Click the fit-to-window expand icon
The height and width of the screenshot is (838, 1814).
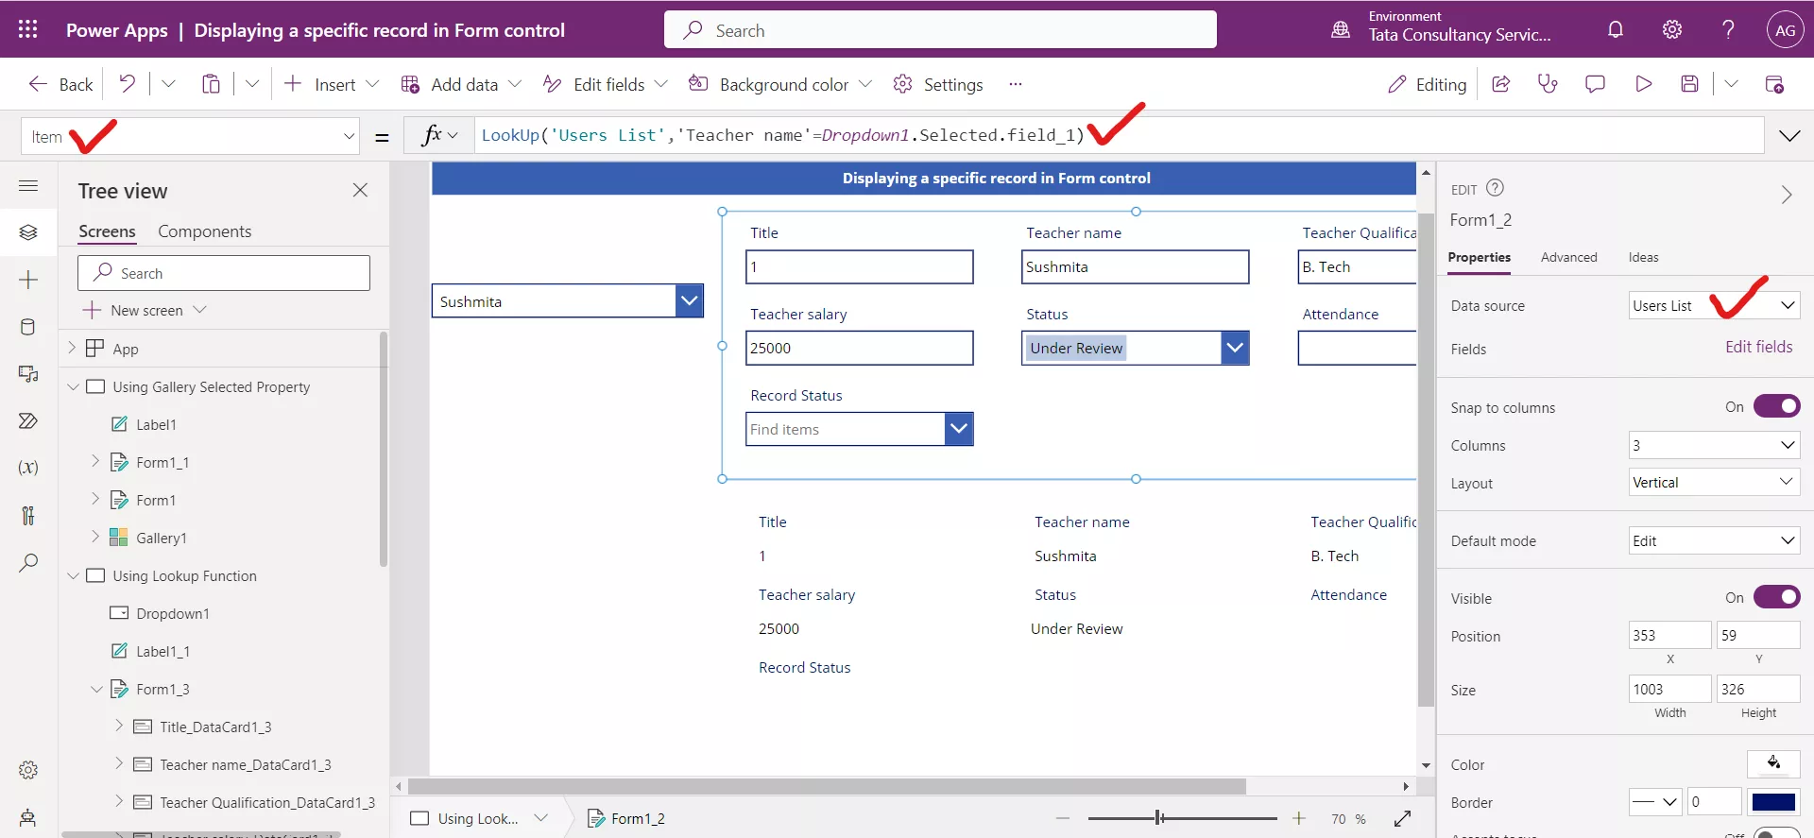(x=1403, y=818)
